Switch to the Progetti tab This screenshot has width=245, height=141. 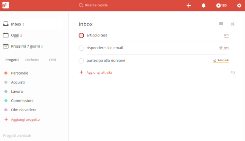12,60
